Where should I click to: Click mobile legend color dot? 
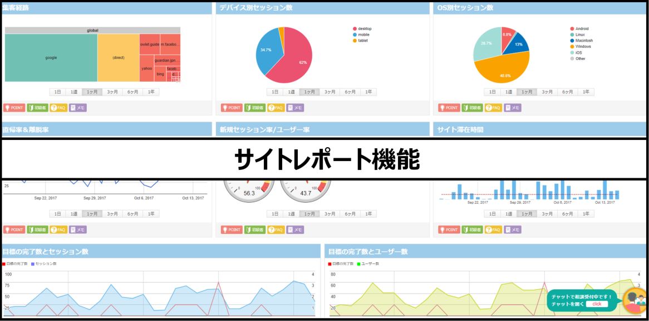355,34
